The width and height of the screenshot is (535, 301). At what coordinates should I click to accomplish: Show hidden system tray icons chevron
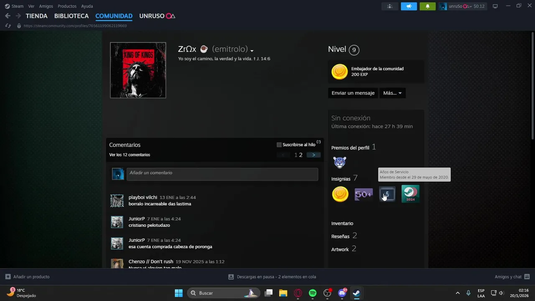pyautogui.click(x=458, y=293)
